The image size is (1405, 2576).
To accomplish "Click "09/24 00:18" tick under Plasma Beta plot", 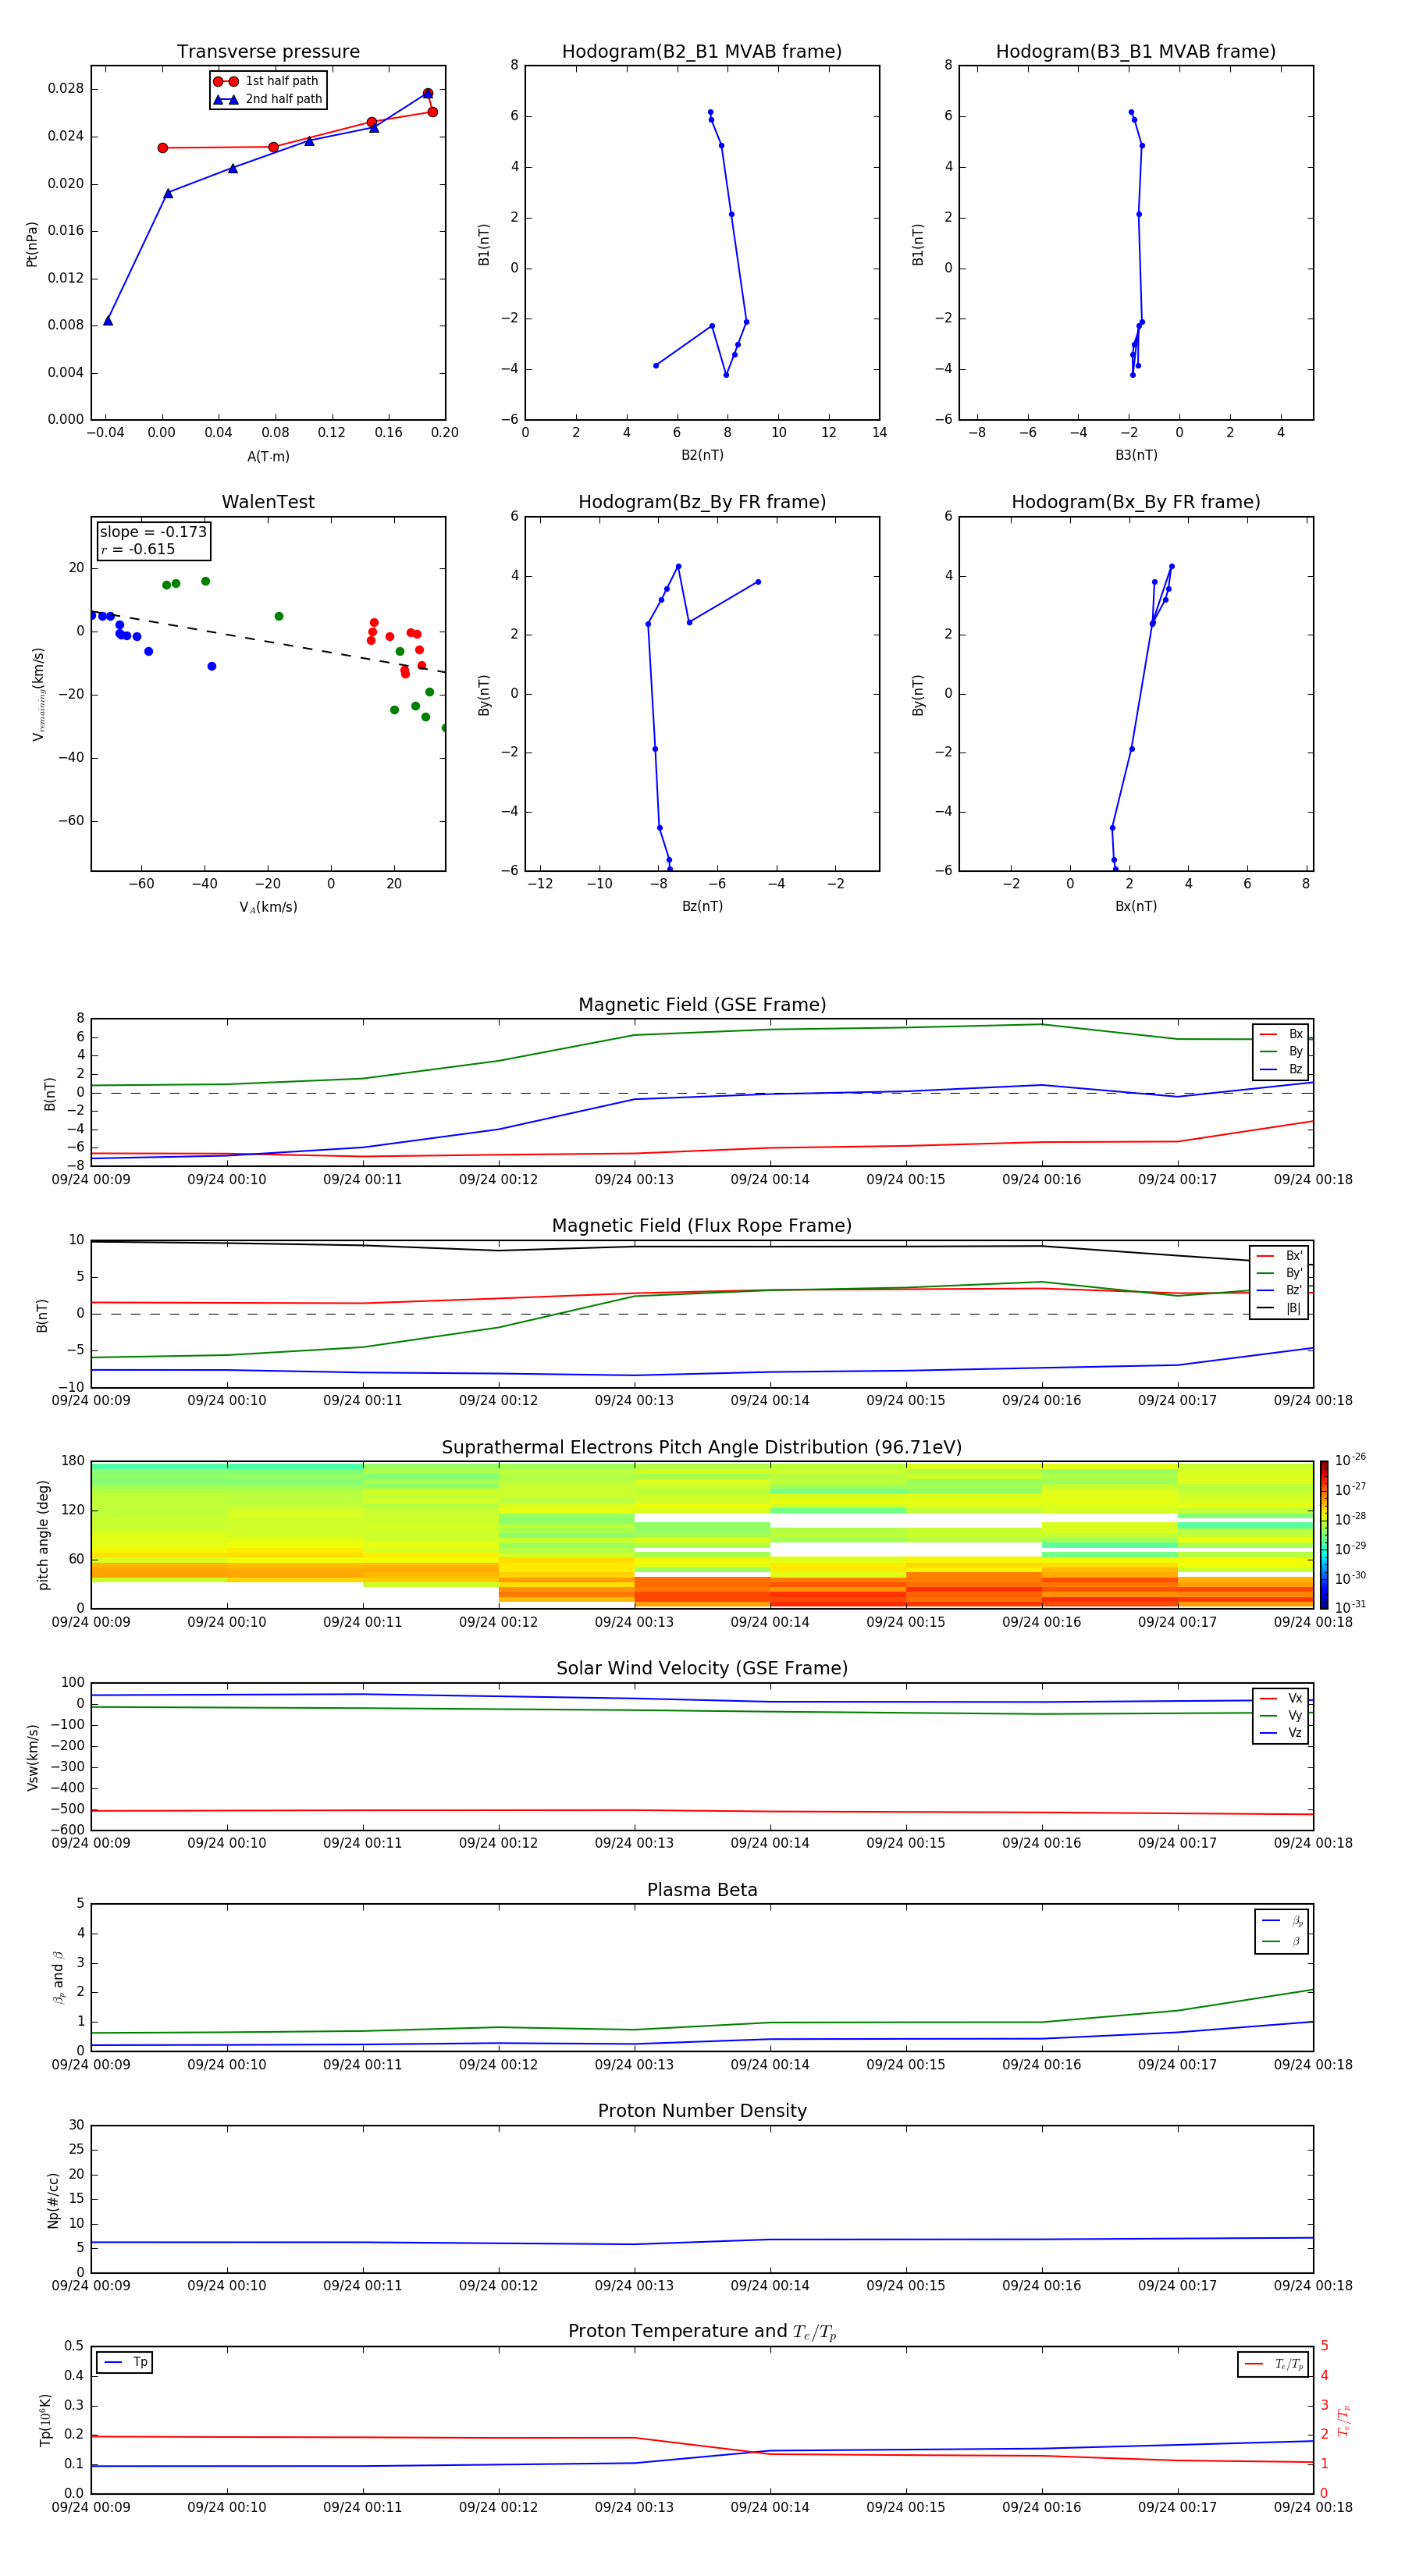I will 1313,2065.
